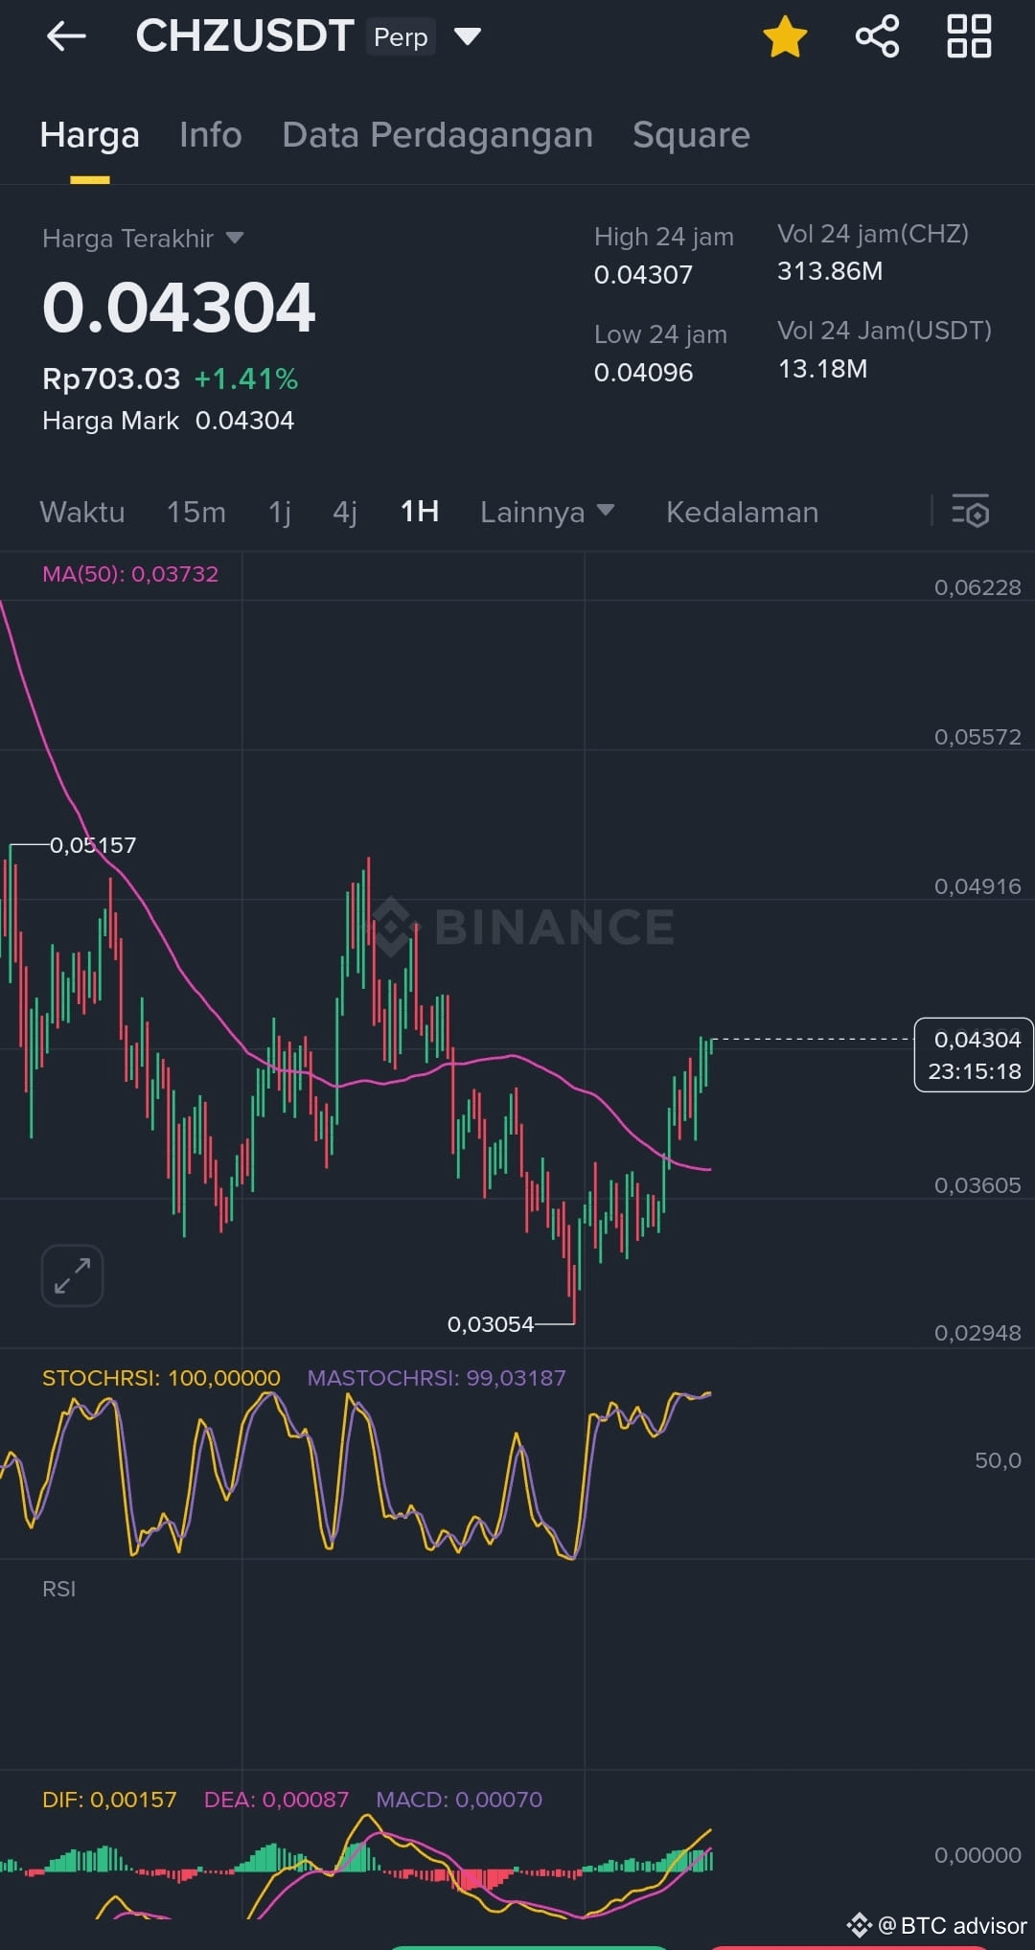Image resolution: width=1035 pixels, height=1950 pixels.
Task: Tap the 0,05157 high marker on chart
Action: [x=93, y=845]
